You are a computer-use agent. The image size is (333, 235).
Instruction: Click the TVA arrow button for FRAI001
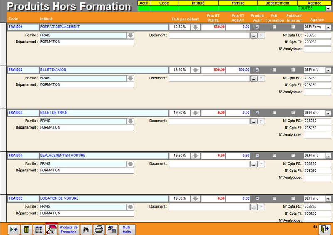pos(195,27)
